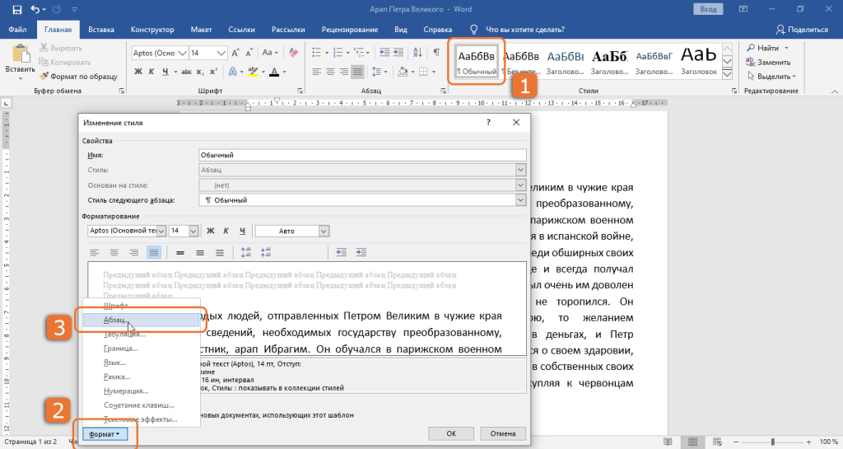Image resolution: width=843 pixels, height=449 pixels.
Task: Toggle italic in style dialog
Action: point(226,231)
